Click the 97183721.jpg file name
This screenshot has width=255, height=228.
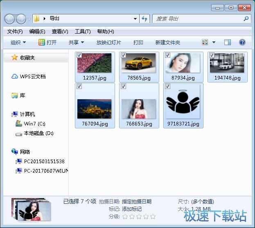tap(183, 124)
